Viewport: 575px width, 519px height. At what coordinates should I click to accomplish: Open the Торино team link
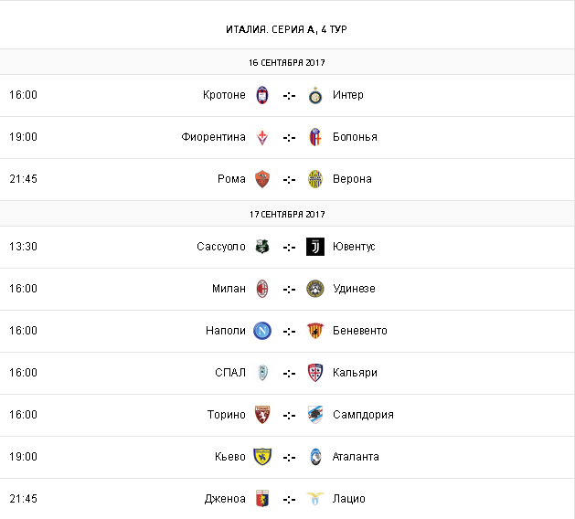coord(227,415)
